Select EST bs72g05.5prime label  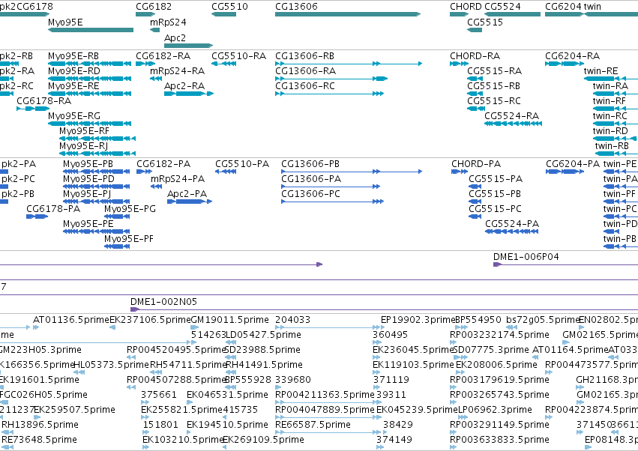click(x=542, y=320)
